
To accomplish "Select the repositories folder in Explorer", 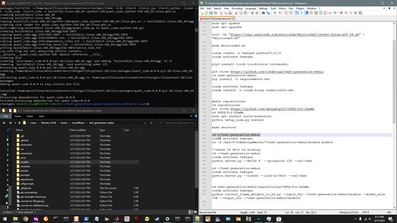I will coord(27,180).
